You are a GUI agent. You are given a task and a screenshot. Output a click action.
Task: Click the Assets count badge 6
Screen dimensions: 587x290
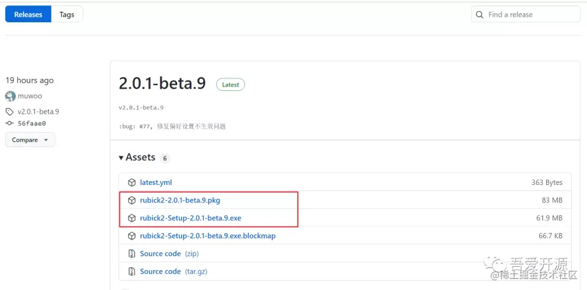pyautogui.click(x=165, y=158)
